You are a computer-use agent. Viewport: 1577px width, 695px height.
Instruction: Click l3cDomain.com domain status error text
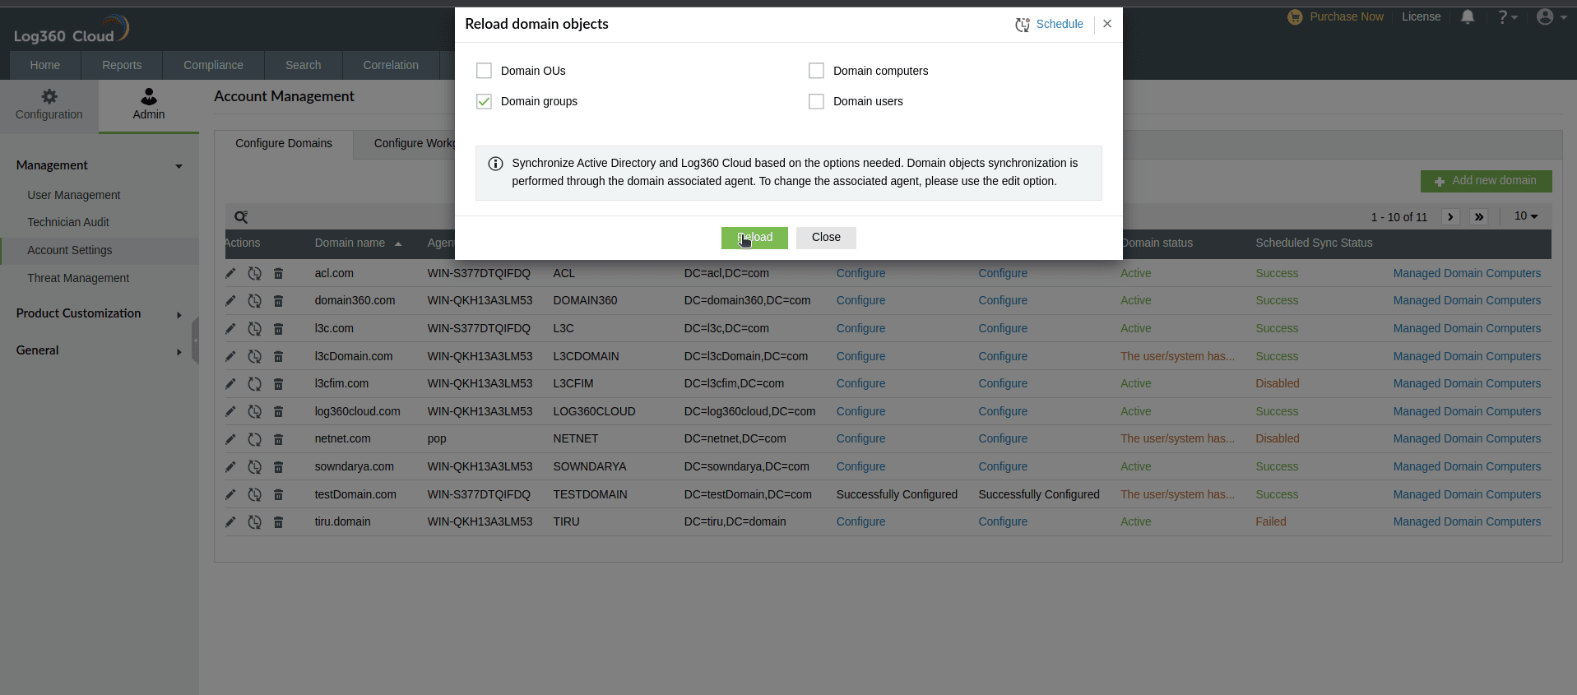1177,356
